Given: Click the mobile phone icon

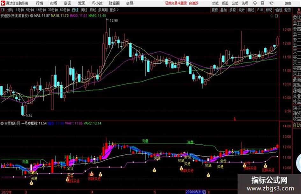Looking at the screenshot, I should click(x=262, y=3).
